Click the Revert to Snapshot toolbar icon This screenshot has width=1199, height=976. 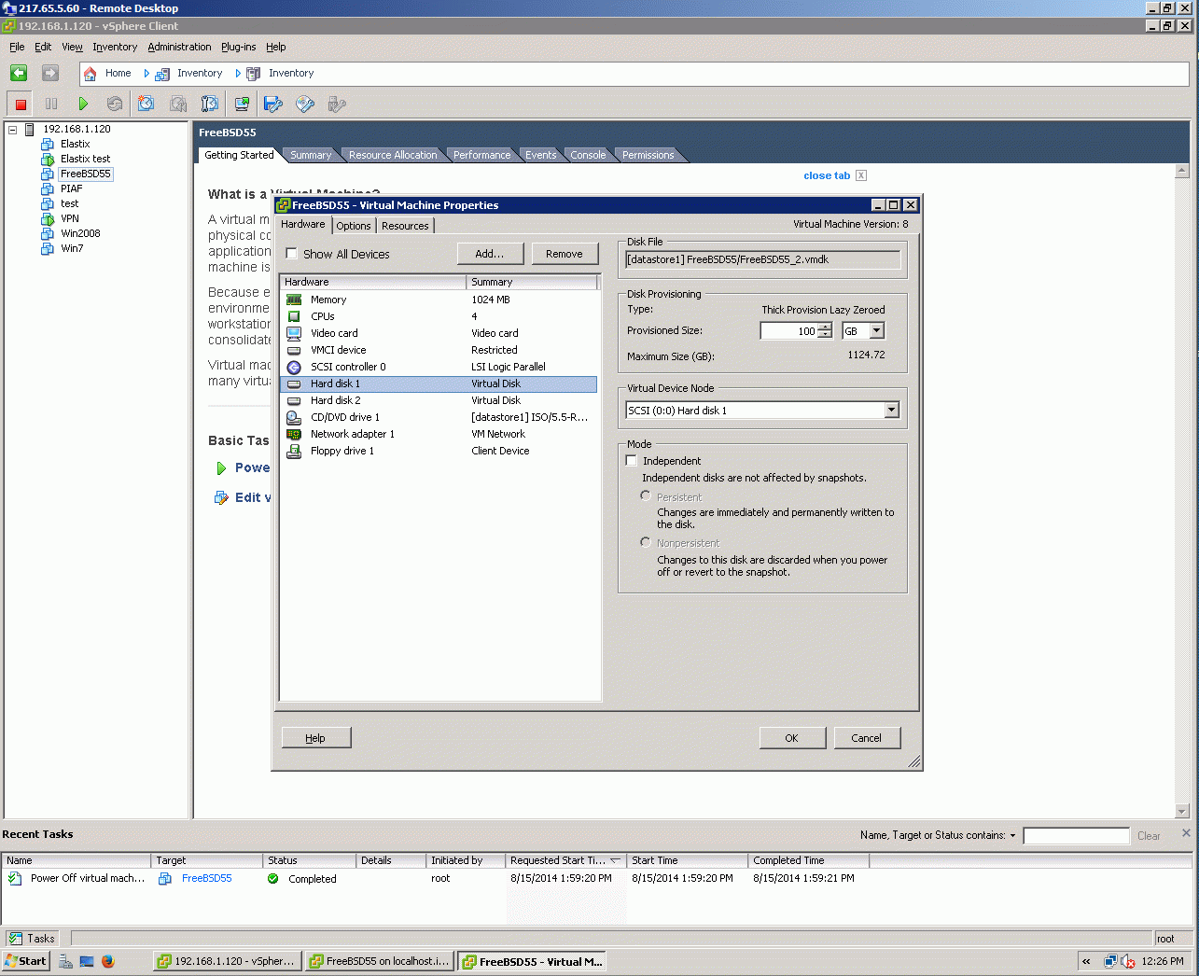click(x=178, y=105)
